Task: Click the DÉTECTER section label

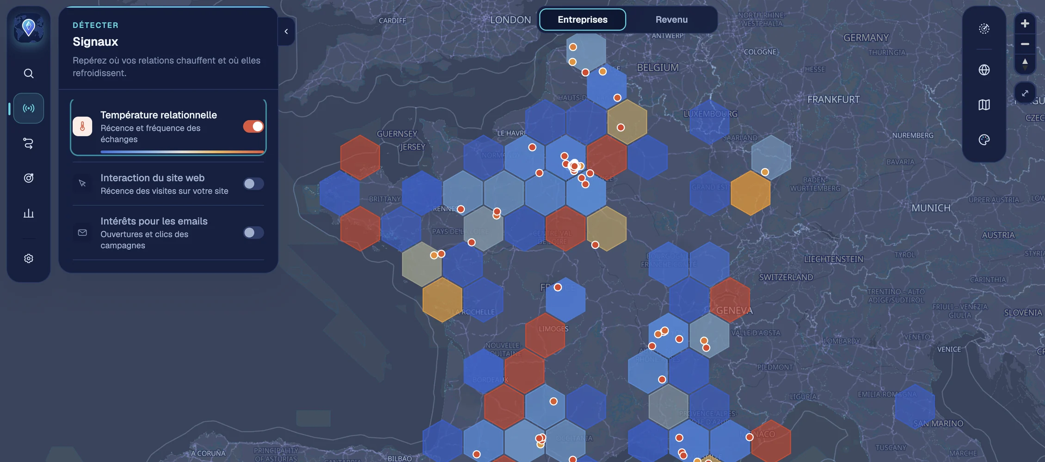Action: [x=96, y=25]
